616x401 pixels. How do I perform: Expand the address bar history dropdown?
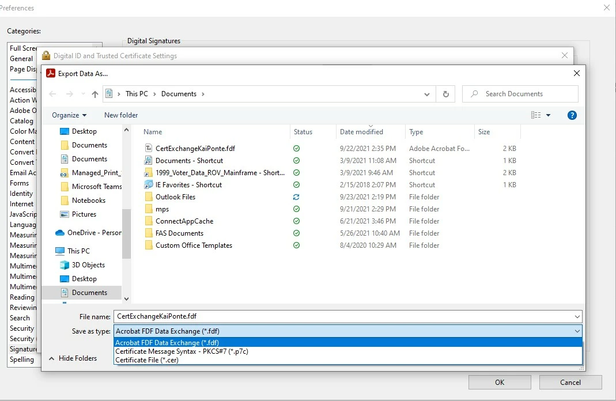tap(426, 94)
